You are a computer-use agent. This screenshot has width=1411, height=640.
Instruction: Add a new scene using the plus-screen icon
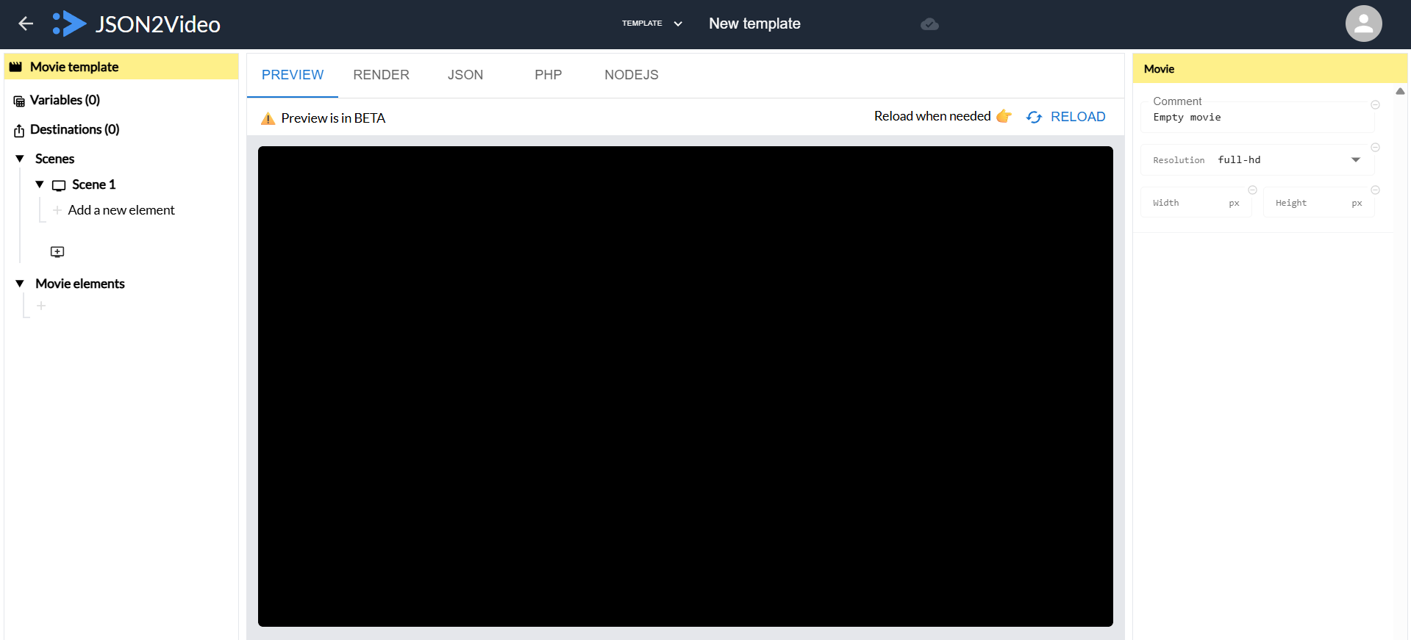coord(57,252)
